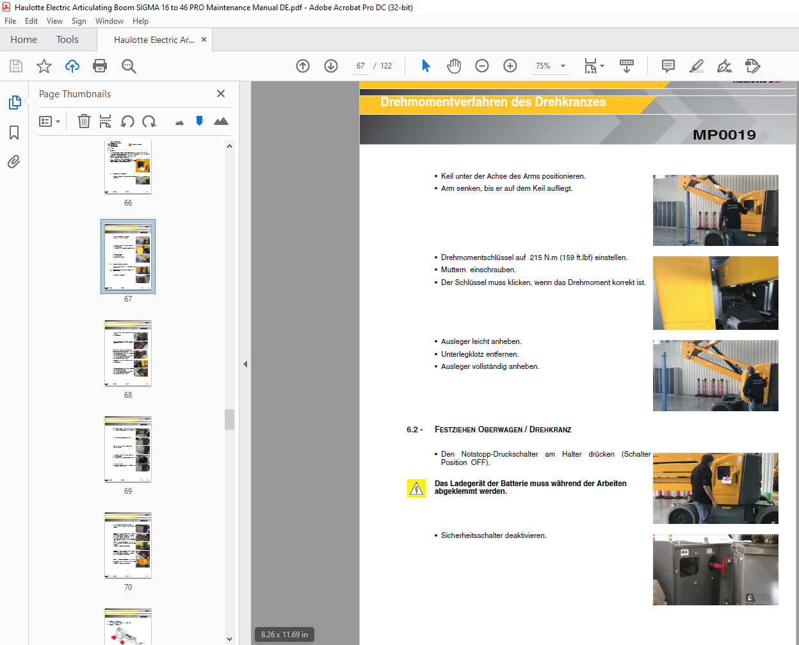
Task: Click the send/share file icon
Action: click(x=753, y=66)
